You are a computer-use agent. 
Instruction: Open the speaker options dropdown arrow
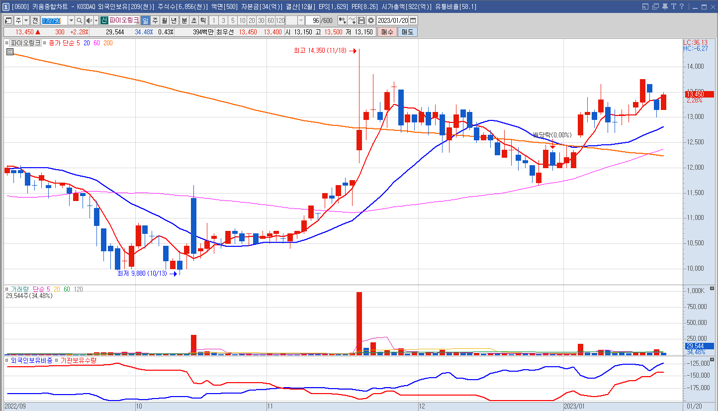pos(96,20)
